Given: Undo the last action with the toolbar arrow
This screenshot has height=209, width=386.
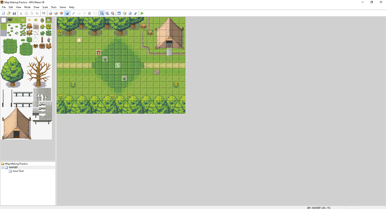Looking at the screenshot, I should tap(44, 13).
